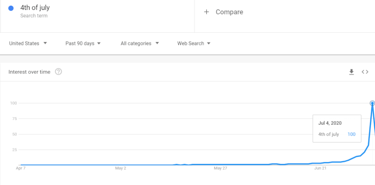Click the plus icon beside Compare
375x185 pixels.
coord(206,12)
